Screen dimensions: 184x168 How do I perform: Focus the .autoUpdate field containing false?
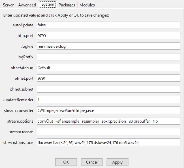coord(108,25)
